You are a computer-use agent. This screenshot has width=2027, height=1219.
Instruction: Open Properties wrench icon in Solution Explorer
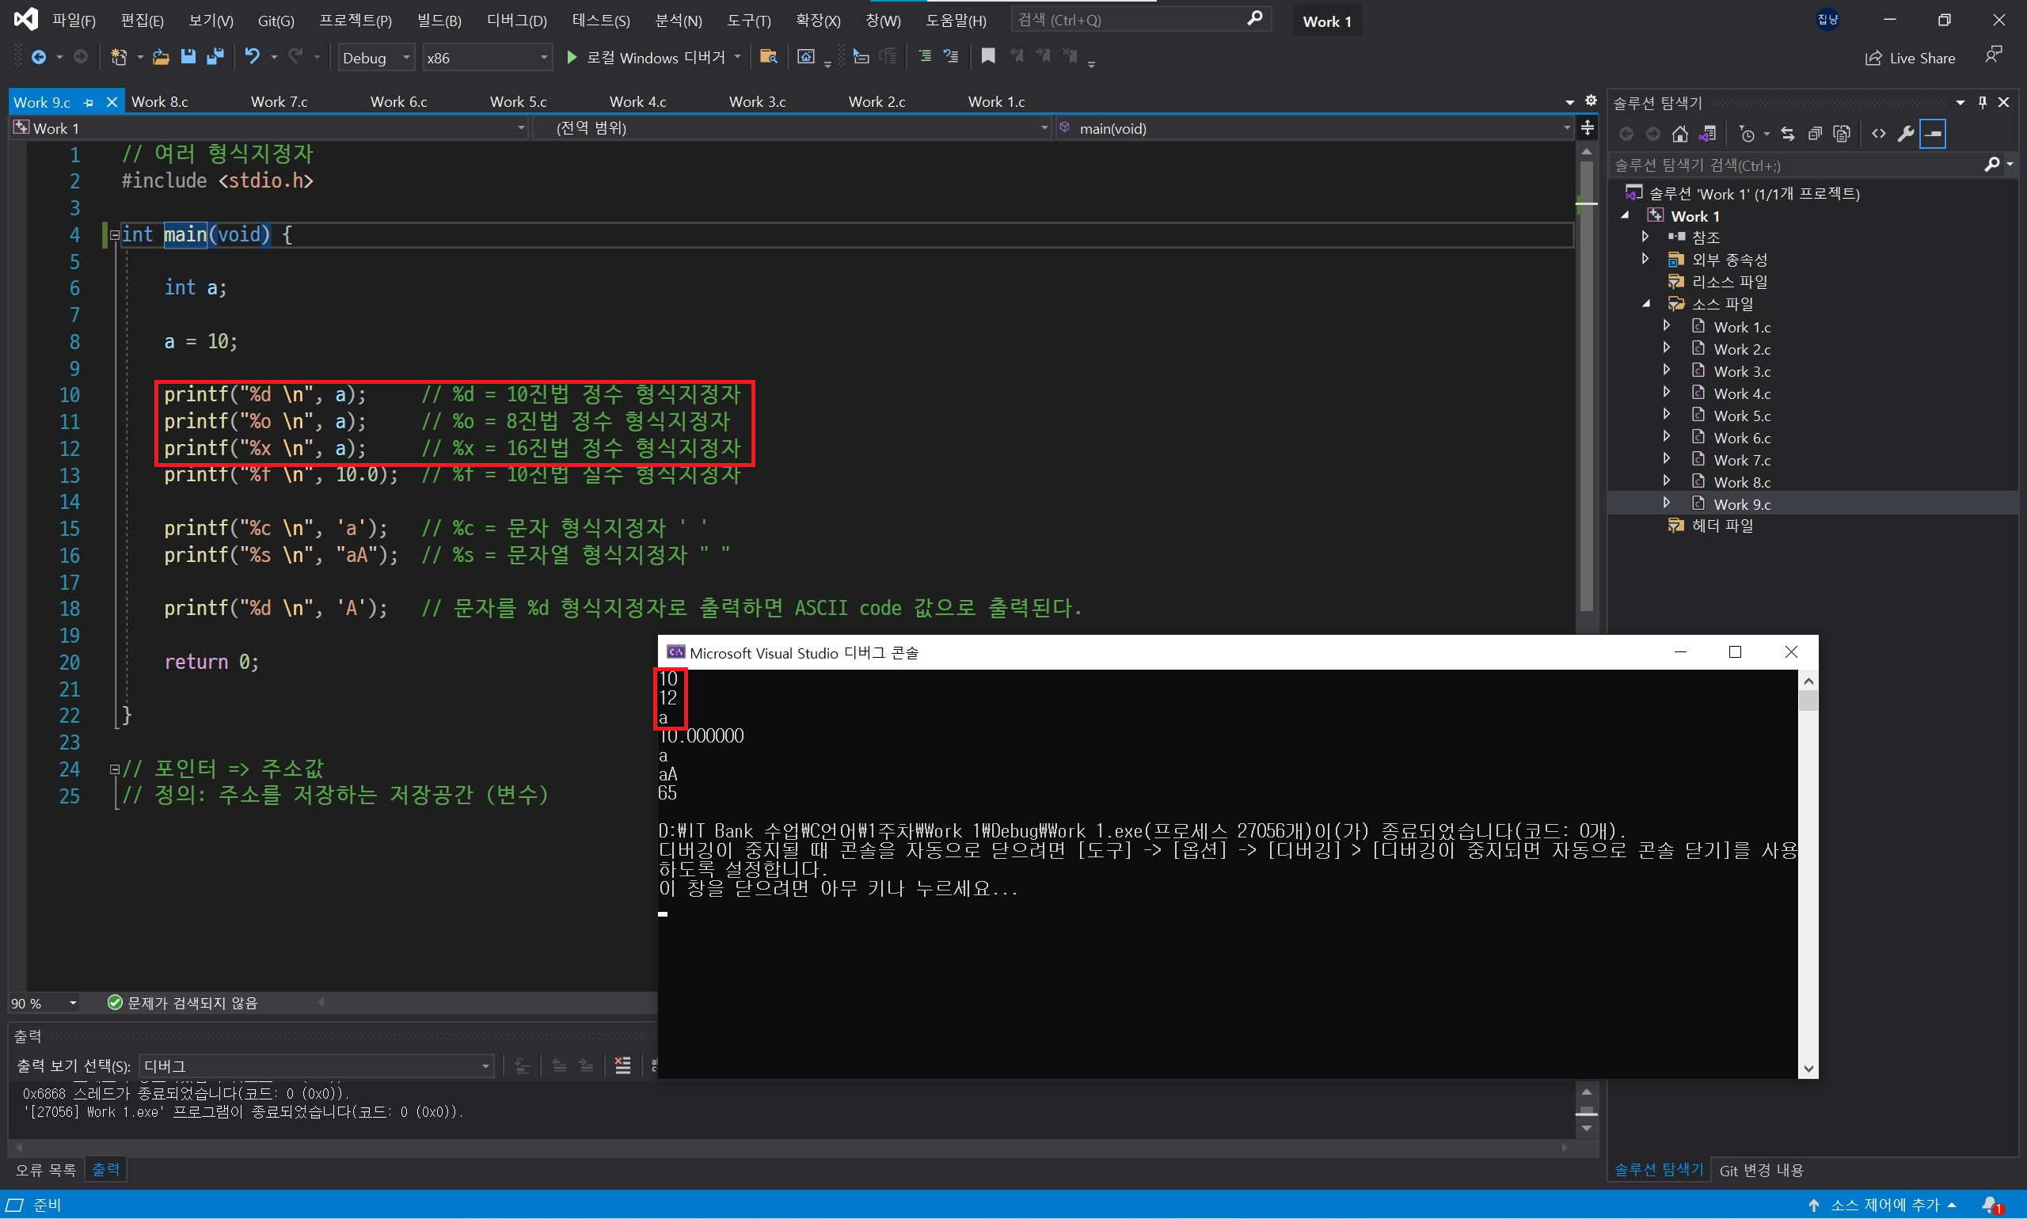click(x=1905, y=134)
